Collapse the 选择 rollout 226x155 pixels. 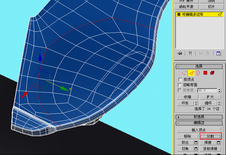point(199,66)
